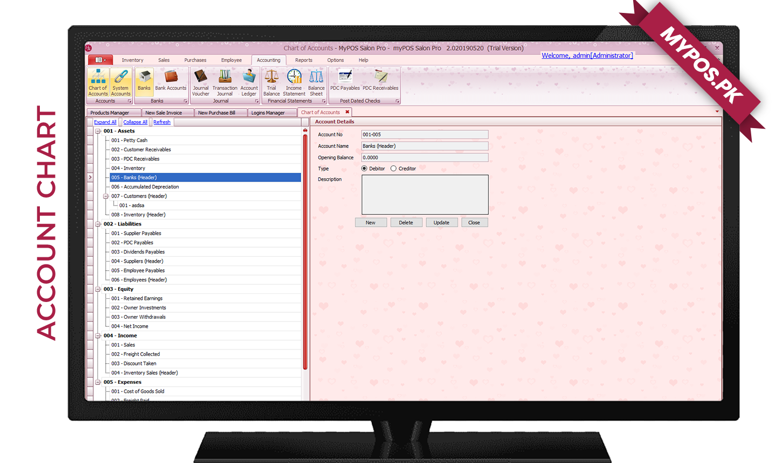776x463 pixels.
Task: Open PDC Payables
Action: [x=345, y=80]
